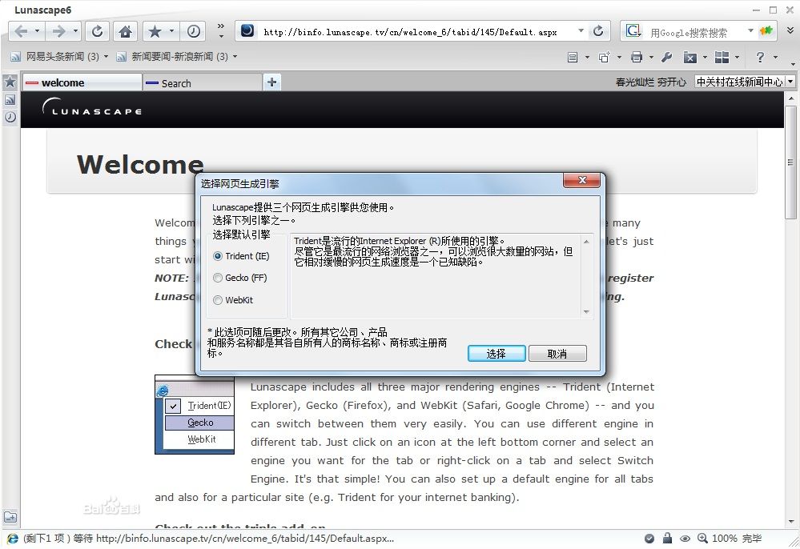Open the page menu document icon

pyautogui.click(x=573, y=57)
